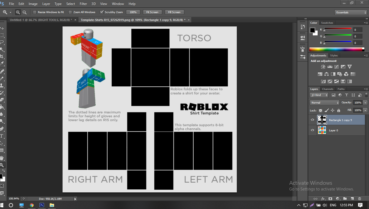The height and width of the screenshot is (209, 369).
Task: Add a Color Balance adjustment
Action: (x=326, y=74)
